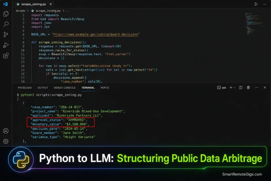The image size is (271, 181).
Task: Click the VS Code logo icon
Action: [x=5, y=4]
